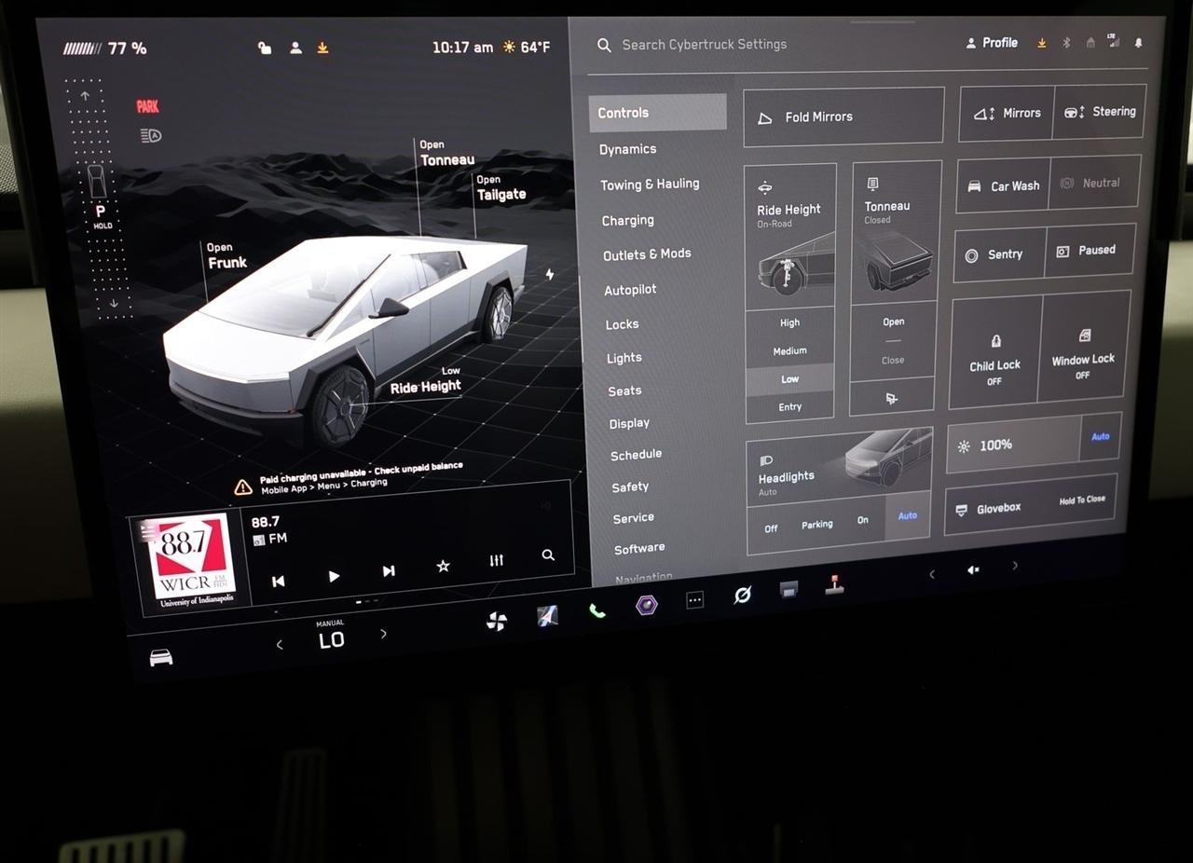1193x863 pixels.
Task: Skip to previous station
Action: (x=278, y=581)
